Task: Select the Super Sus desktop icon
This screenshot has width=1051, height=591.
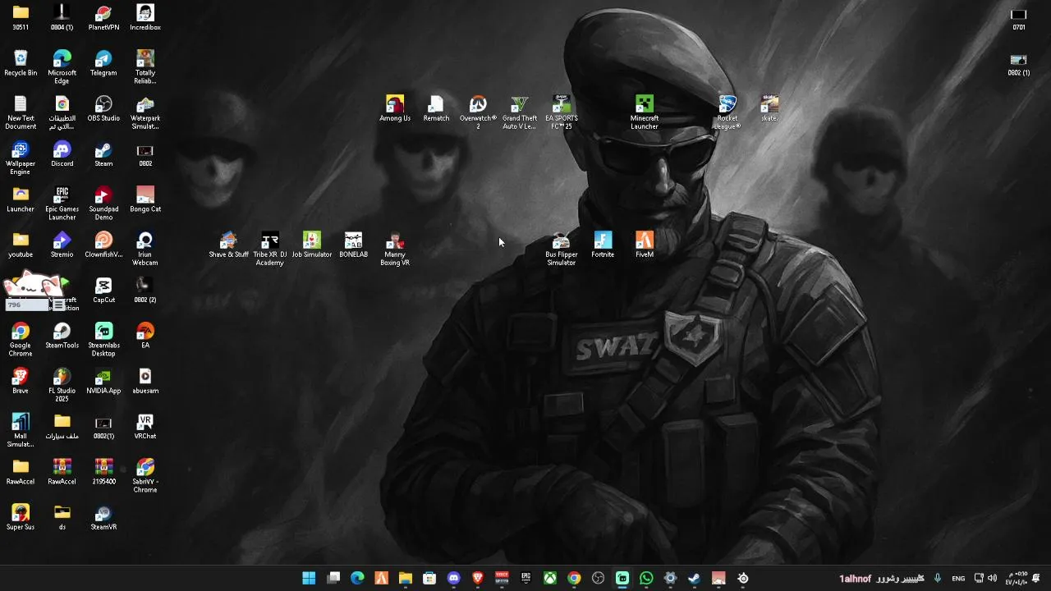Action: coord(21,517)
